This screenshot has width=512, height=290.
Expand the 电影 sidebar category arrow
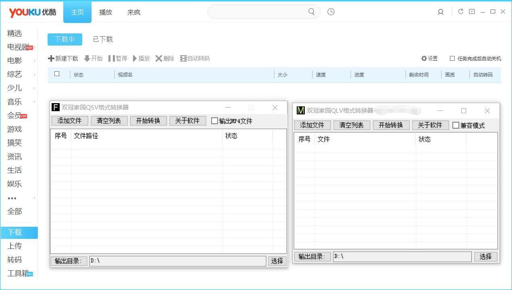(x=35, y=61)
